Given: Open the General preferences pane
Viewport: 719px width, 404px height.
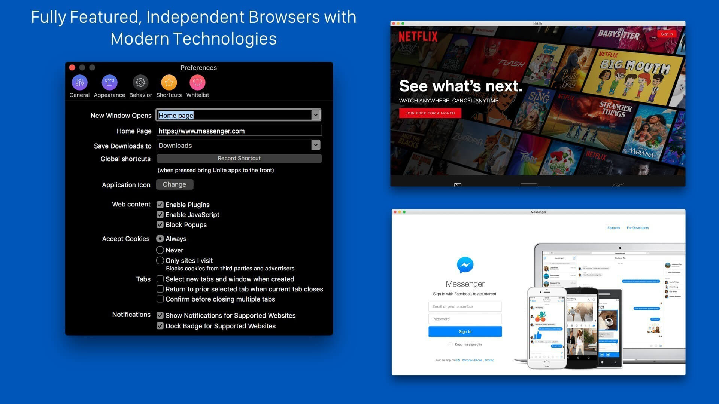Looking at the screenshot, I should click(79, 82).
